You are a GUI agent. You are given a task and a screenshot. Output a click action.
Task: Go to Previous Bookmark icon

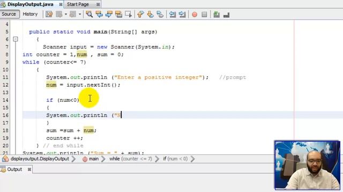tap(140, 14)
